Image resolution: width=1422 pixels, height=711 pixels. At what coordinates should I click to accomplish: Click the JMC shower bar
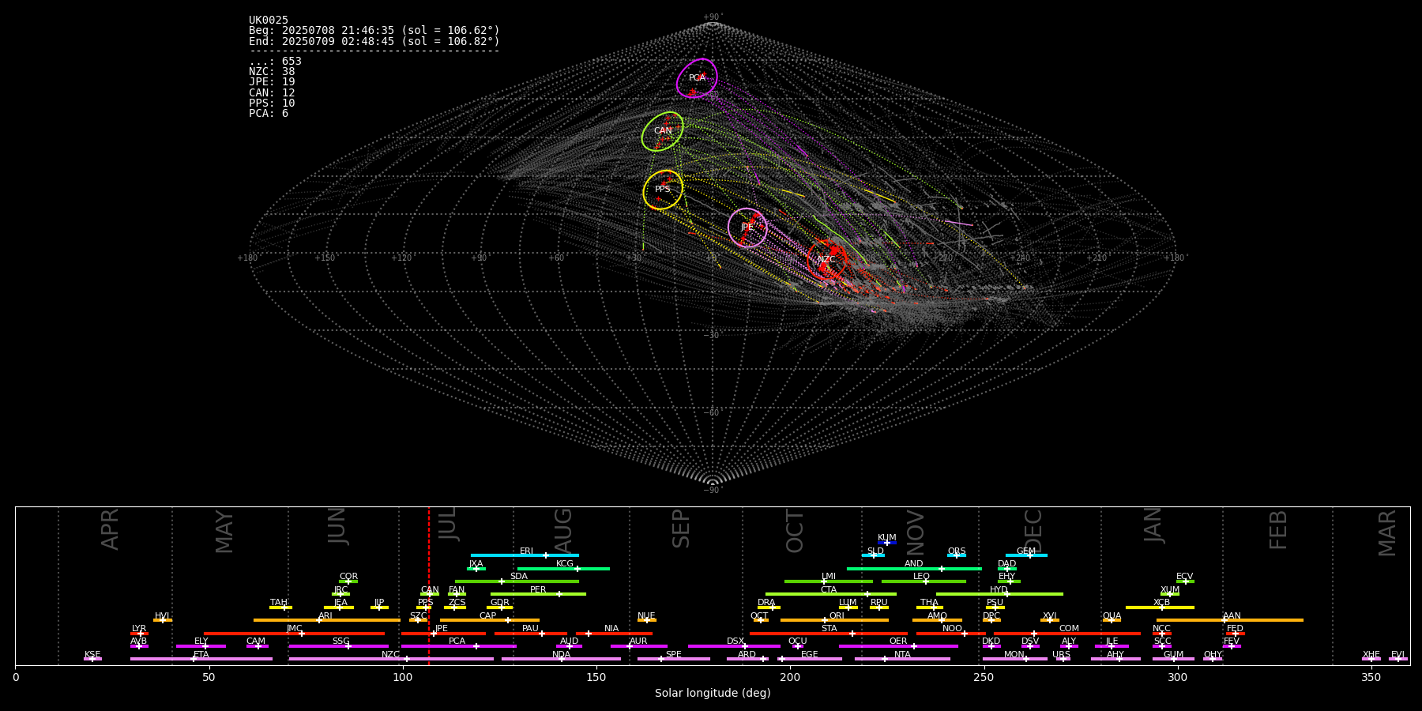click(x=294, y=634)
